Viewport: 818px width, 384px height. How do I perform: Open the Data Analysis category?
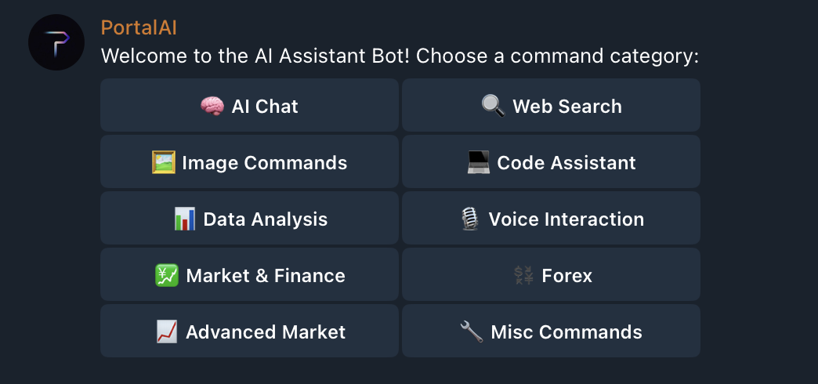tap(249, 218)
